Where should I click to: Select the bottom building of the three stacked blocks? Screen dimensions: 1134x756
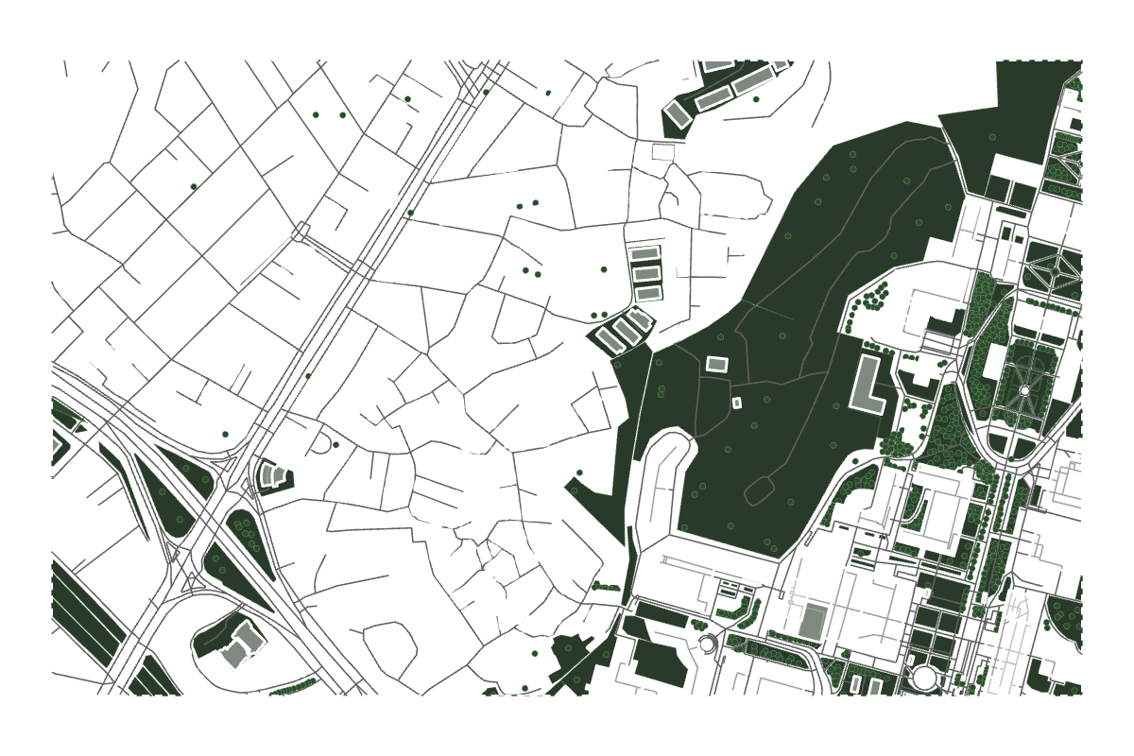tap(646, 293)
